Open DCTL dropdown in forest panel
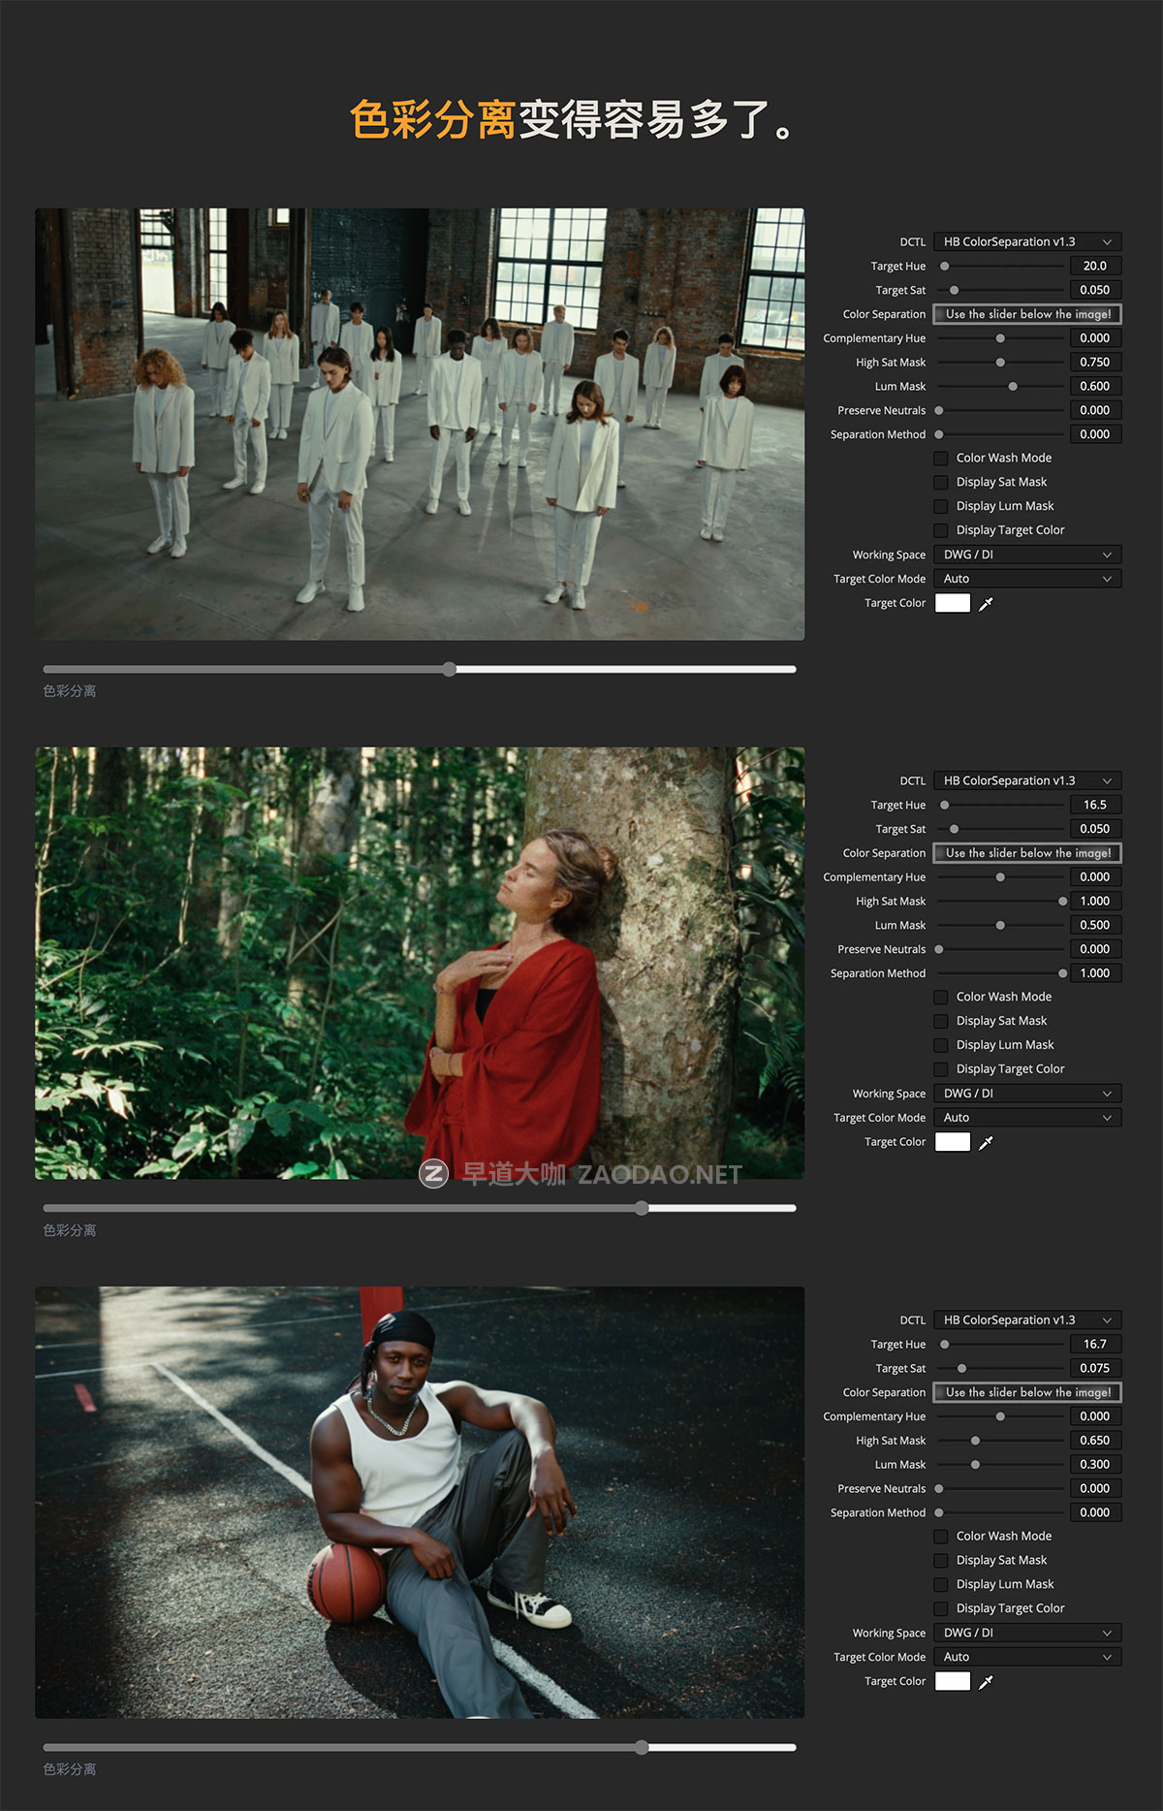 1027,780
